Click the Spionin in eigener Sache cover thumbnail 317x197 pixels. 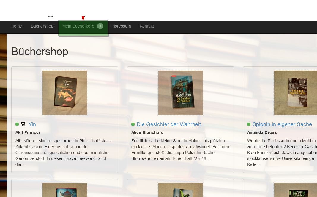point(295,93)
